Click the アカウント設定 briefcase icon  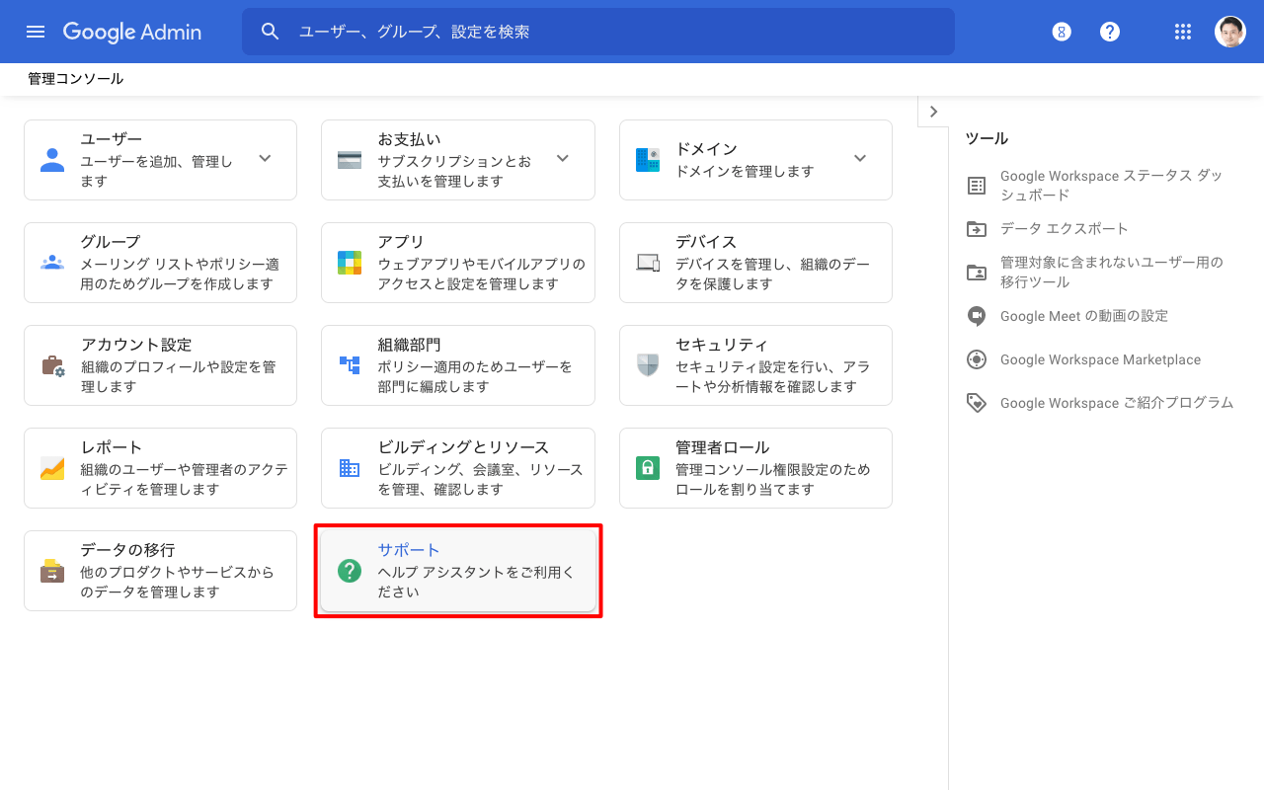coord(52,366)
